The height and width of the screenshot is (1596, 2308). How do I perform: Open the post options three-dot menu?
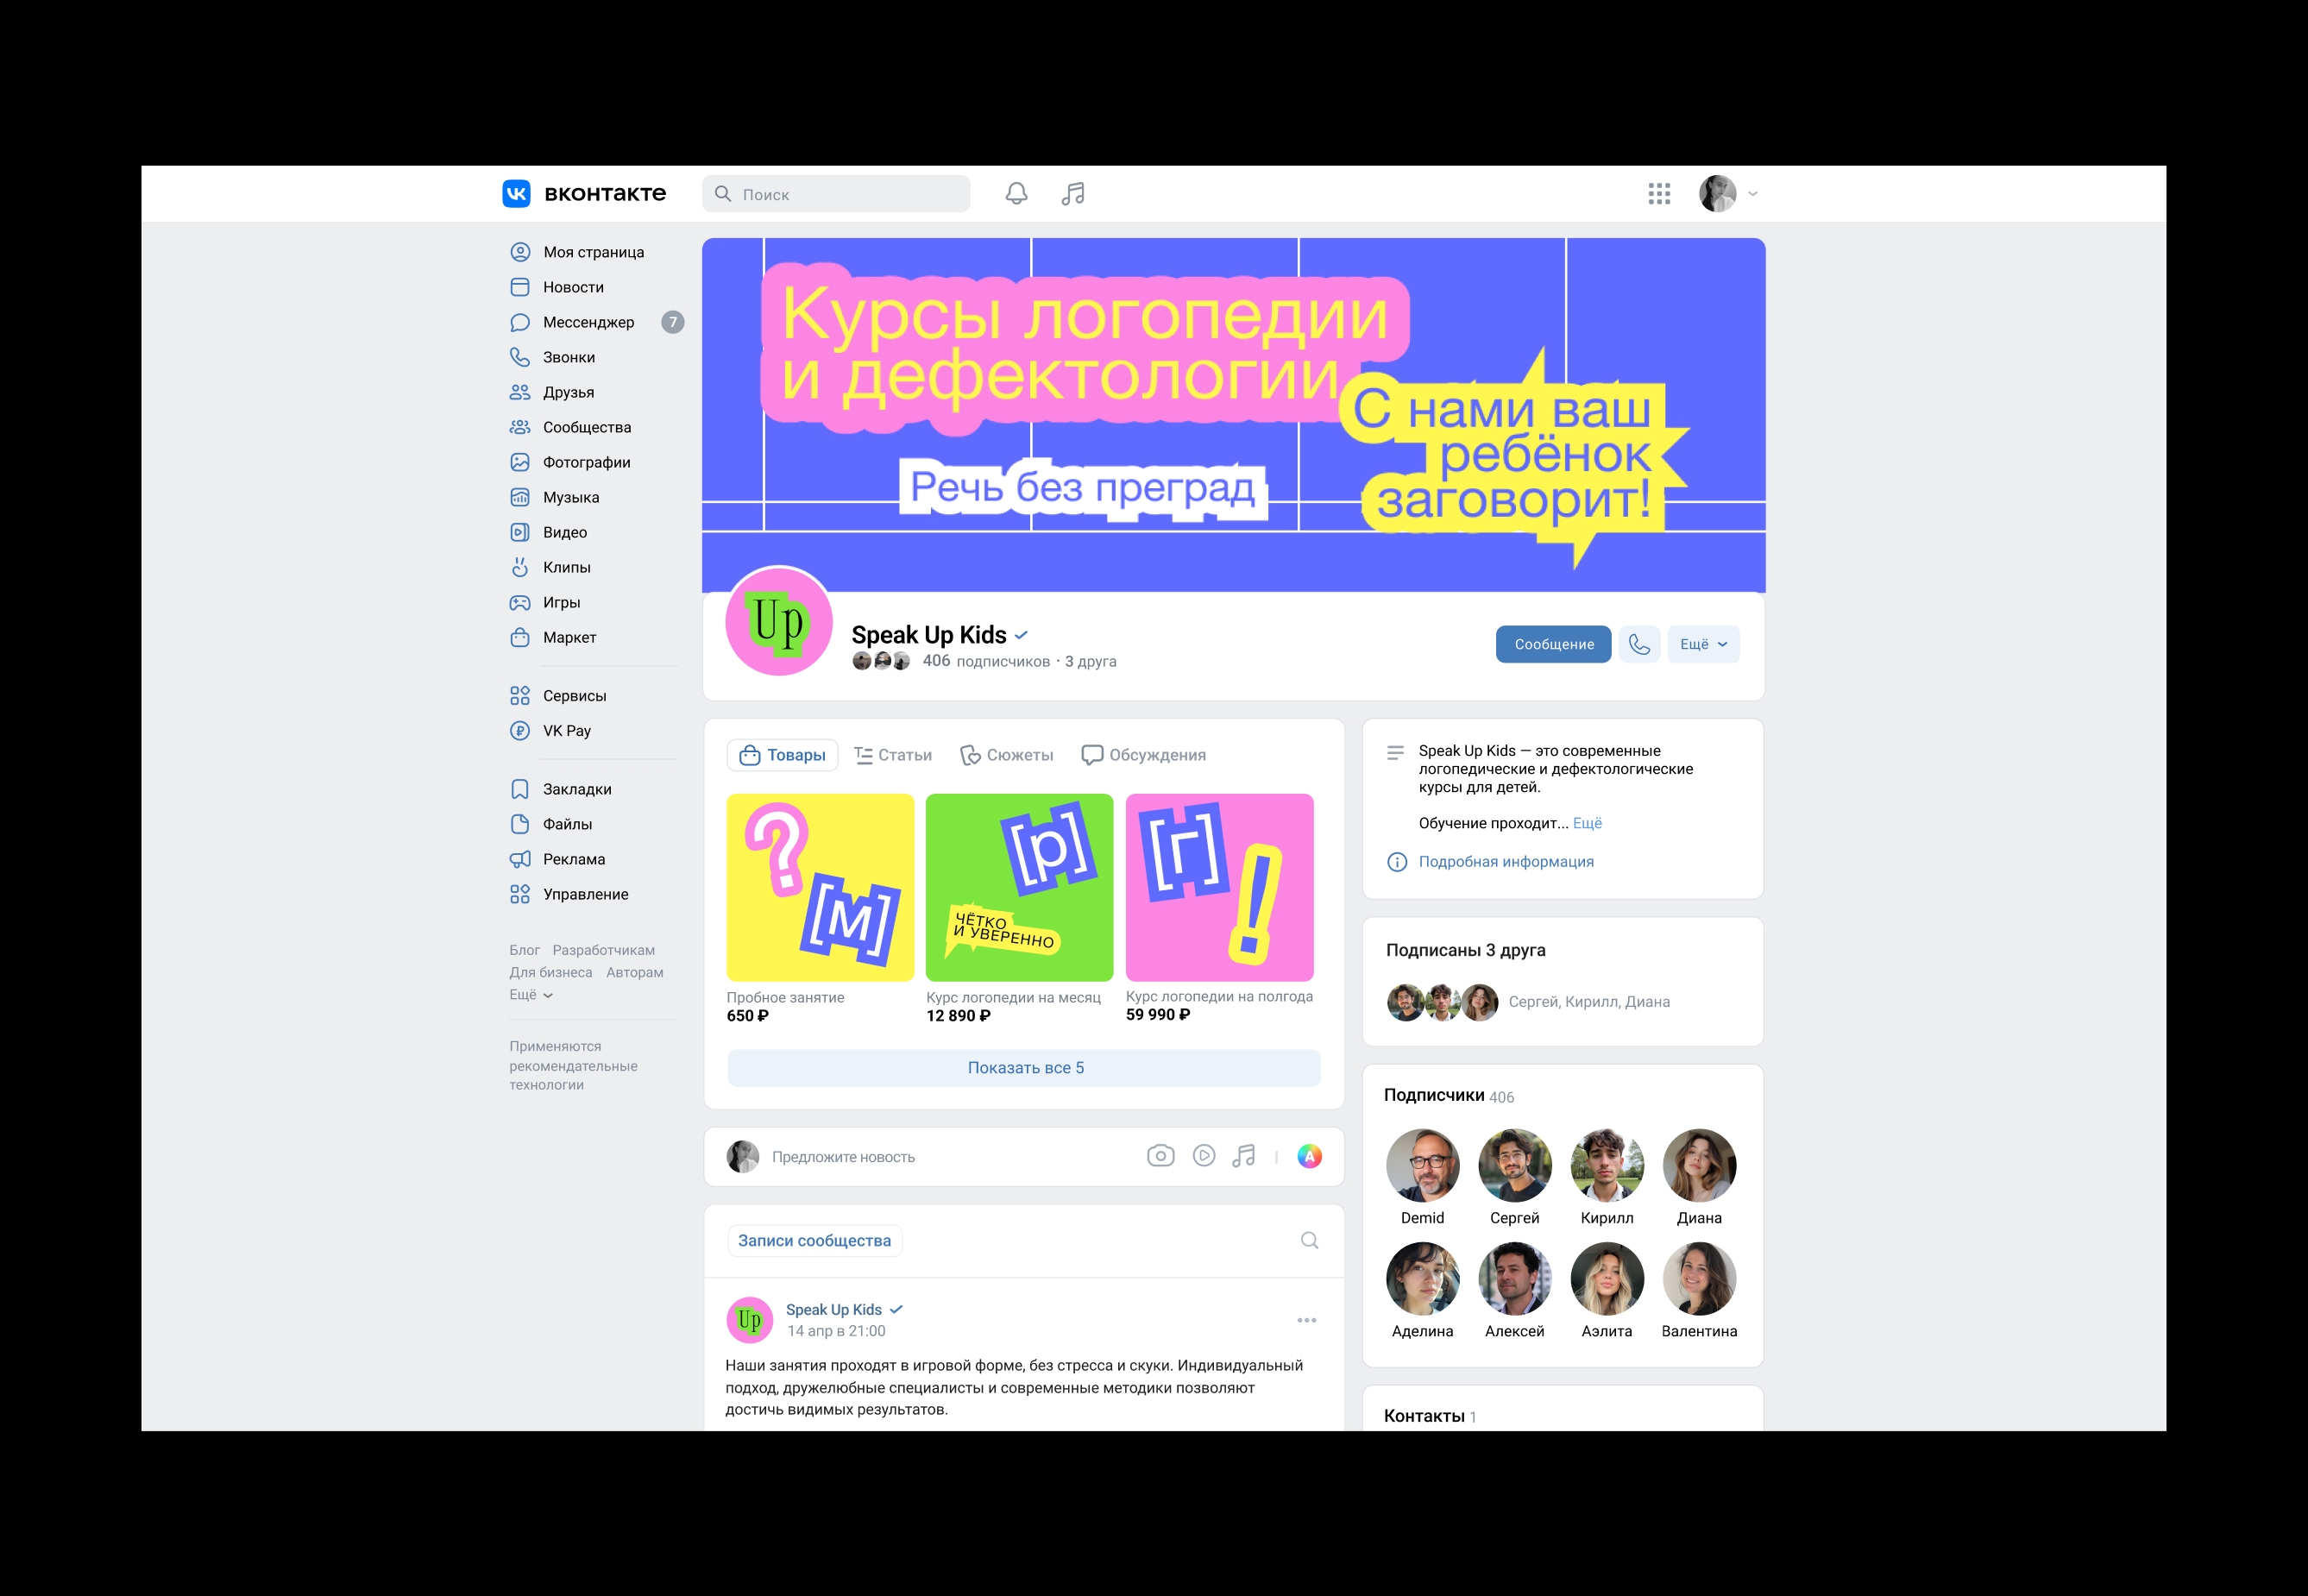click(1306, 1320)
